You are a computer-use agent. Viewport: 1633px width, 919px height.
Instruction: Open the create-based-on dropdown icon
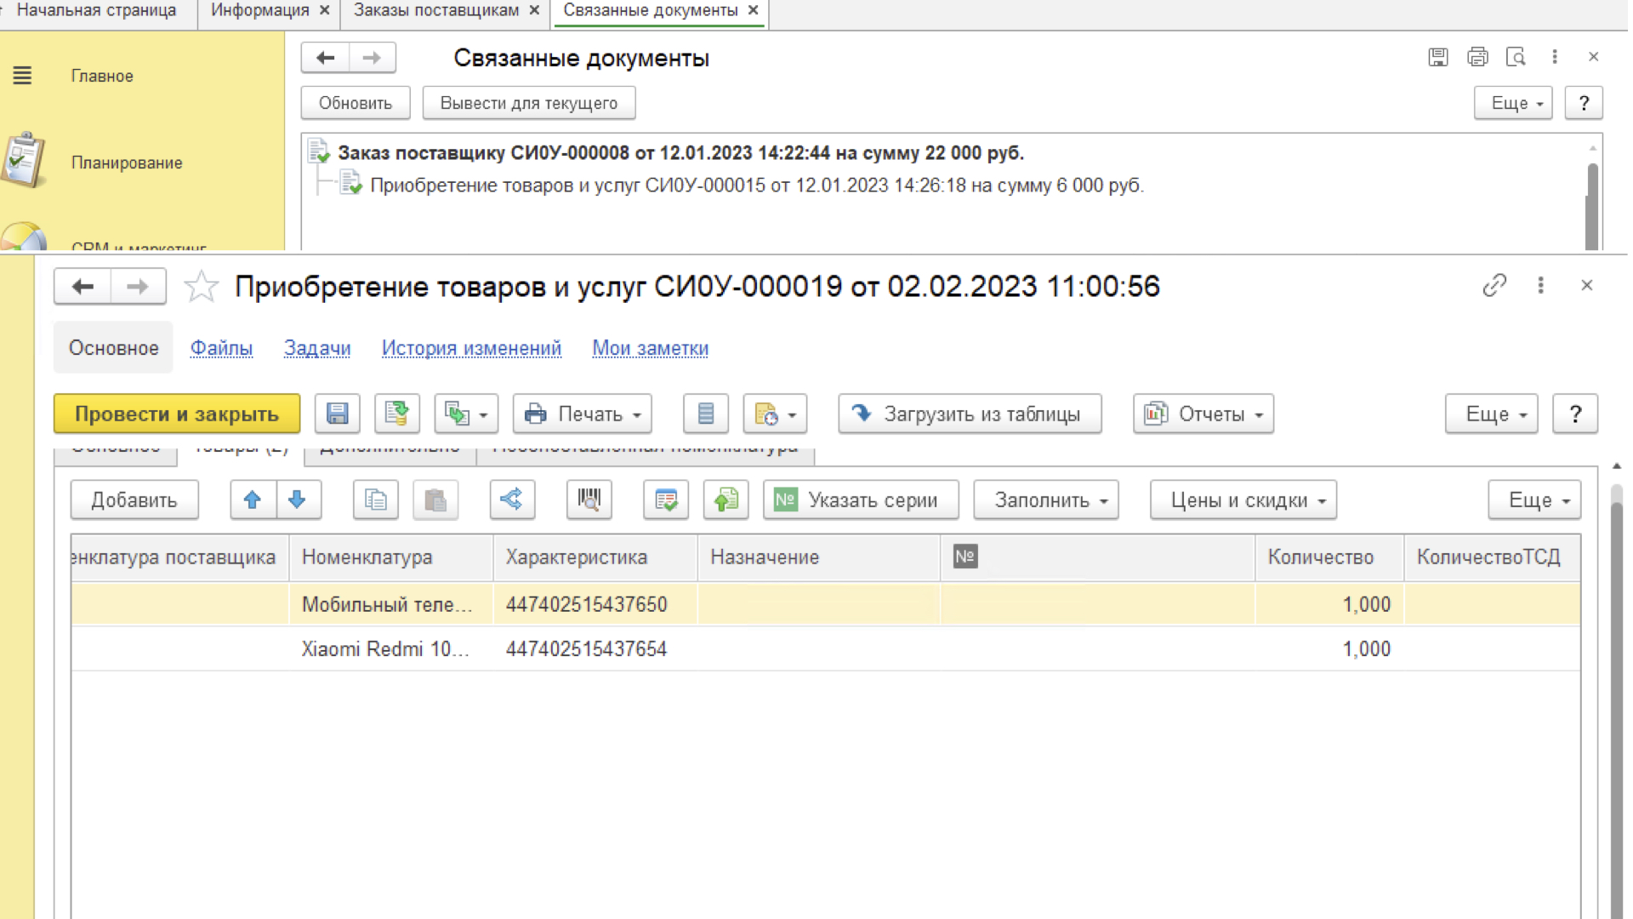coord(466,414)
